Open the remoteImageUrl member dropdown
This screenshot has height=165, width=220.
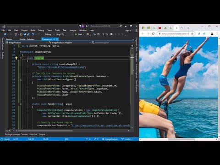(113, 43)
